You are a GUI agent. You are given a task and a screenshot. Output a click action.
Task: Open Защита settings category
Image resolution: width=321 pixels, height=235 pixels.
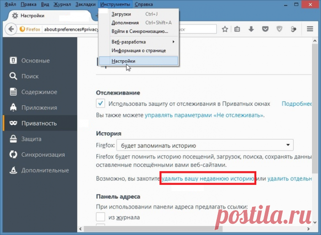click(40, 139)
